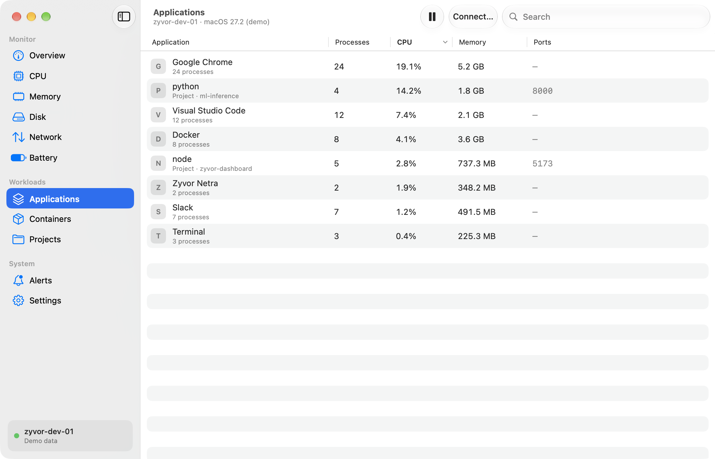Open the Disk drive icon

(x=19, y=117)
